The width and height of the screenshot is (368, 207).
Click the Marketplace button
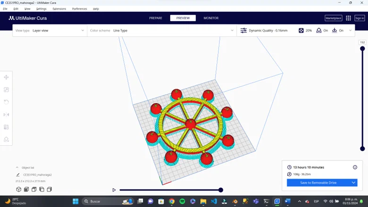point(333,18)
